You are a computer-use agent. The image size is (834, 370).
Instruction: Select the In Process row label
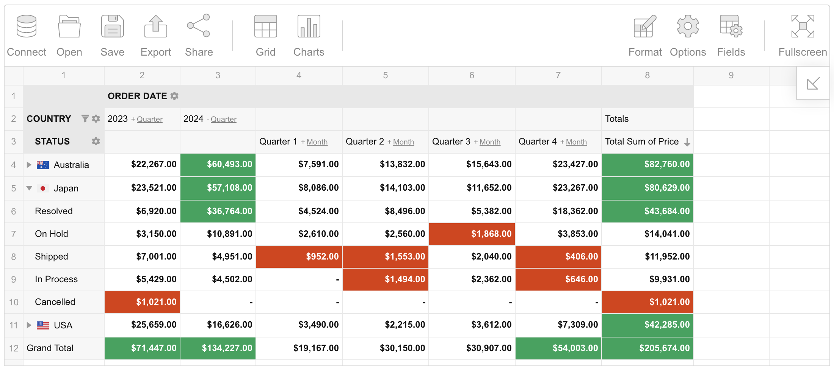click(x=64, y=279)
